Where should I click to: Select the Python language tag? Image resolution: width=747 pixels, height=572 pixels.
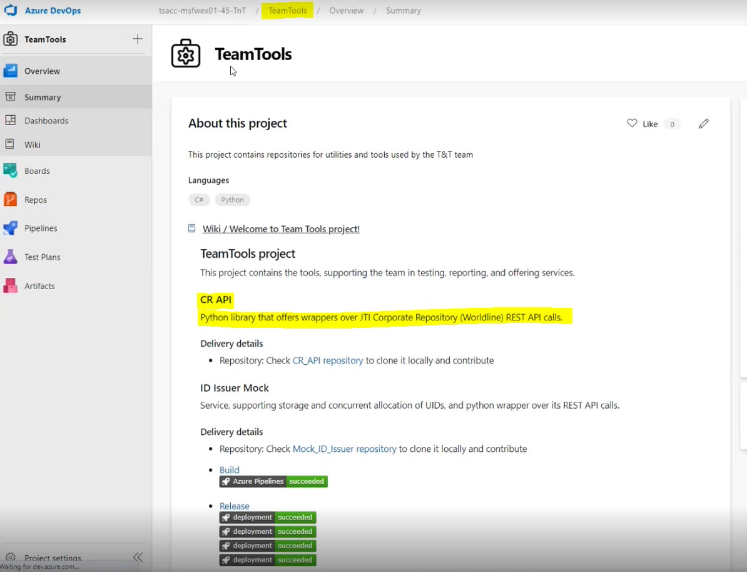[233, 200]
